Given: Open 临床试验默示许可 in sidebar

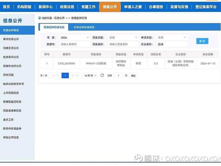Looking at the screenshot, I should [13, 84].
